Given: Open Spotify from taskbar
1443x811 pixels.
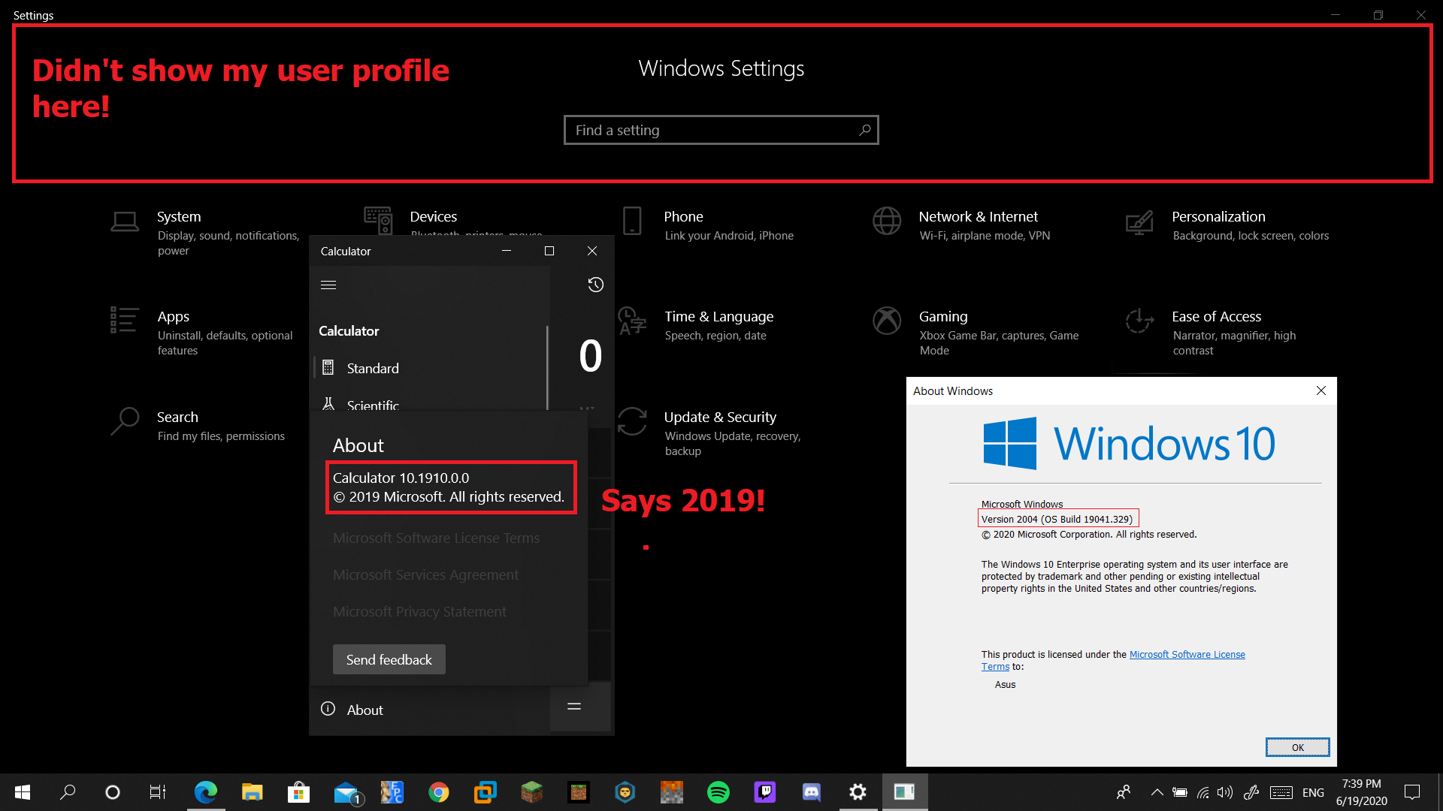Looking at the screenshot, I should (x=718, y=792).
